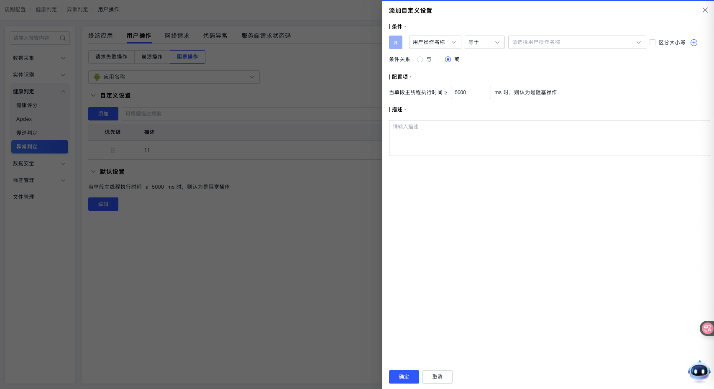The width and height of the screenshot is (714, 389).
Task: Click the drag handle in priority column
Action: pyautogui.click(x=113, y=150)
